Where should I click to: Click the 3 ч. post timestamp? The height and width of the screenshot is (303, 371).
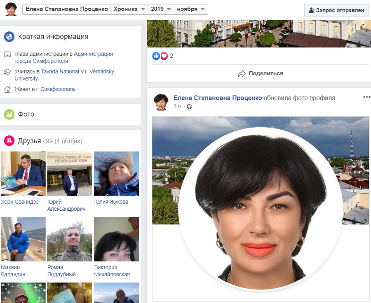pos(178,107)
